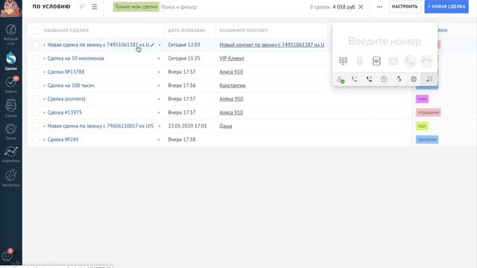Click the НАСТРОИТЬ button

pos(405,7)
